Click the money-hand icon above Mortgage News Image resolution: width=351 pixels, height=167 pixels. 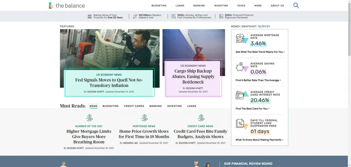144,118
